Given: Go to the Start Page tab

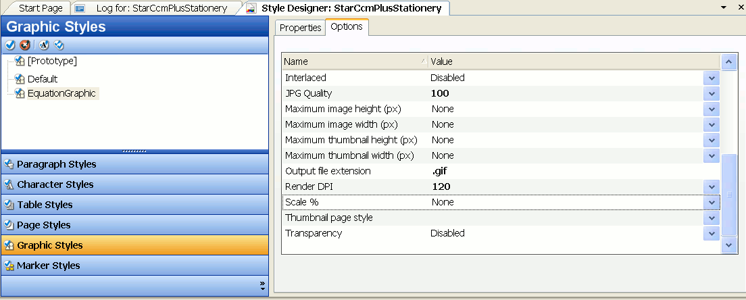Looking at the screenshot, I should (x=40, y=8).
